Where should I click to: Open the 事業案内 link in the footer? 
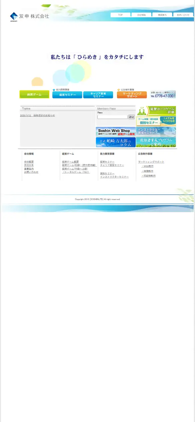click(x=29, y=169)
